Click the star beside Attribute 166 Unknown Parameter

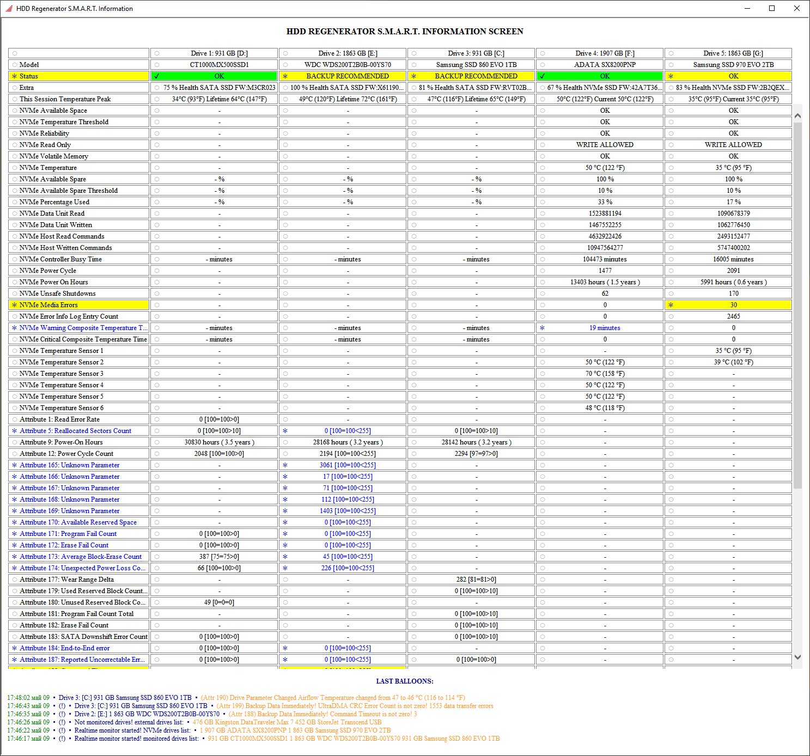(15, 477)
